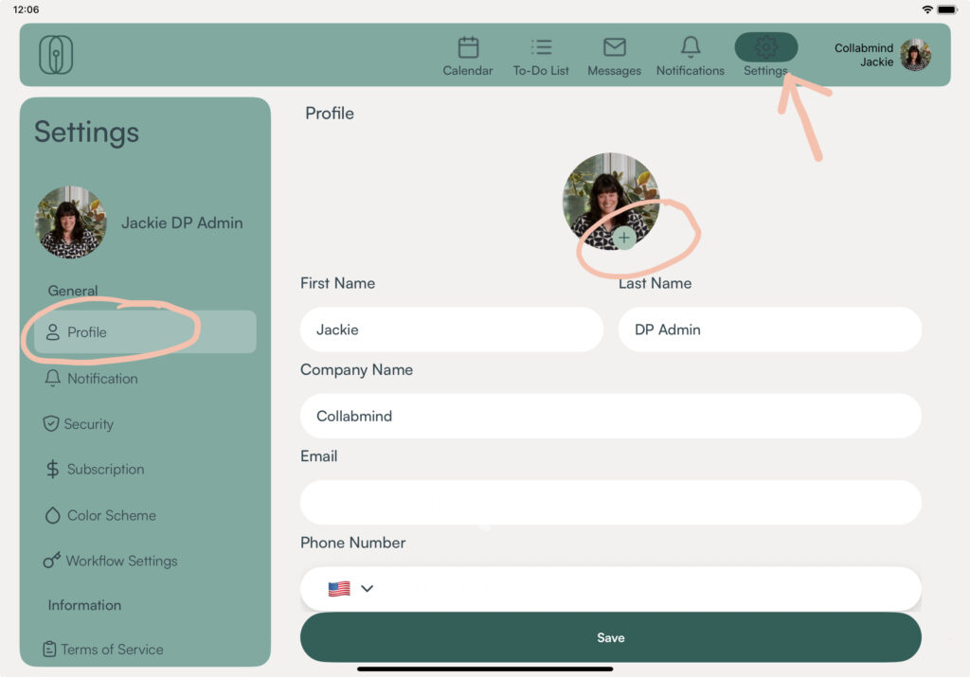Open the Messages envelope icon
The image size is (970, 677).
[x=614, y=47]
